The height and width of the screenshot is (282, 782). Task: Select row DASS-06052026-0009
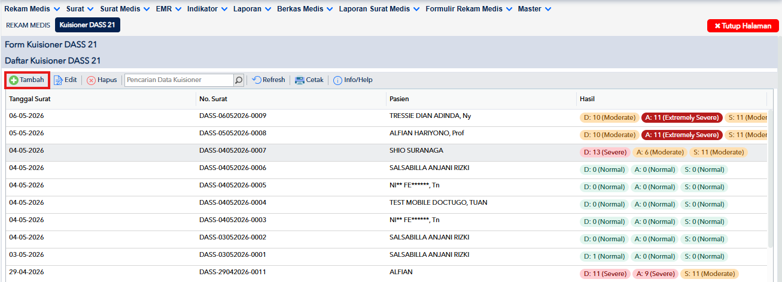tap(387, 117)
